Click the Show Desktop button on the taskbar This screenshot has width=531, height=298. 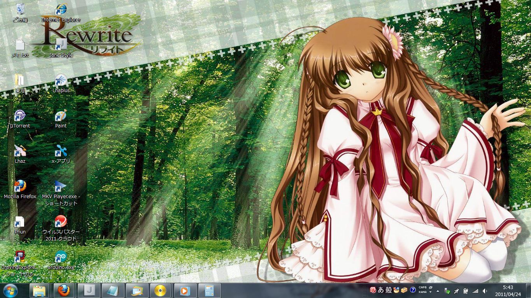[x=527, y=291]
